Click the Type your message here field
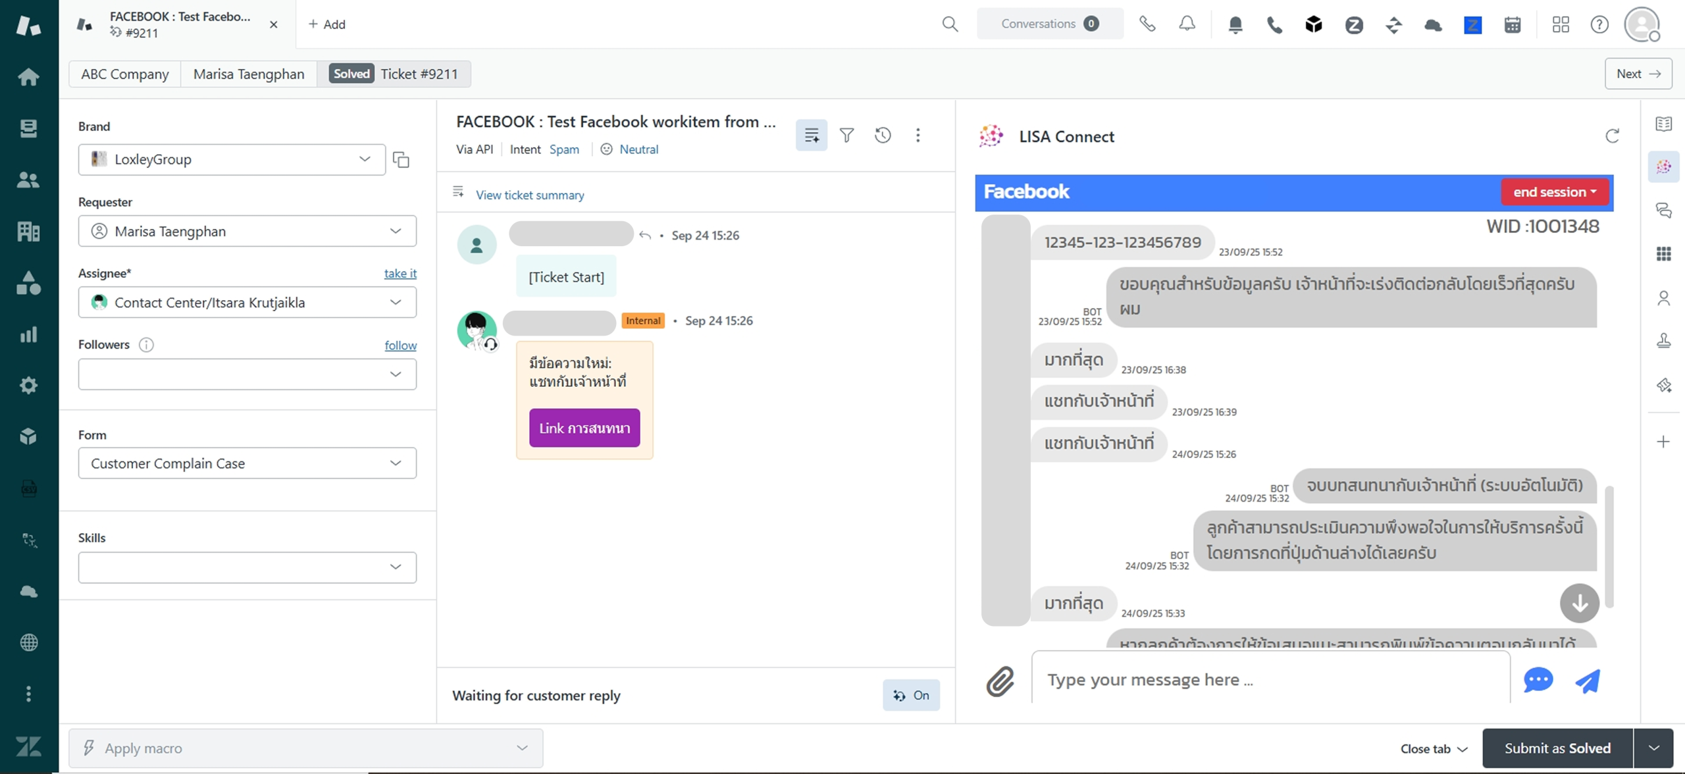Image resolution: width=1685 pixels, height=774 pixels. [x=1270, y=679]
